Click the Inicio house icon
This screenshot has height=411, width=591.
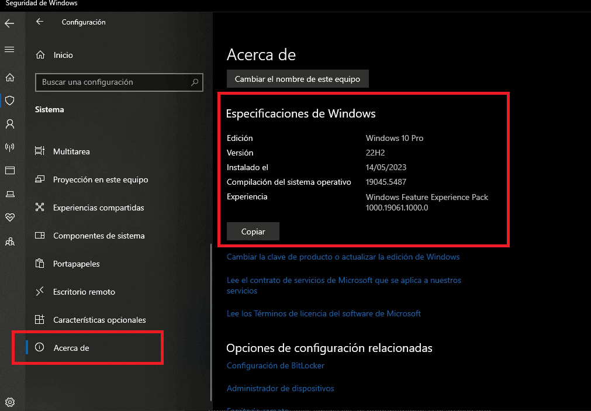click(x=40, y=55)
